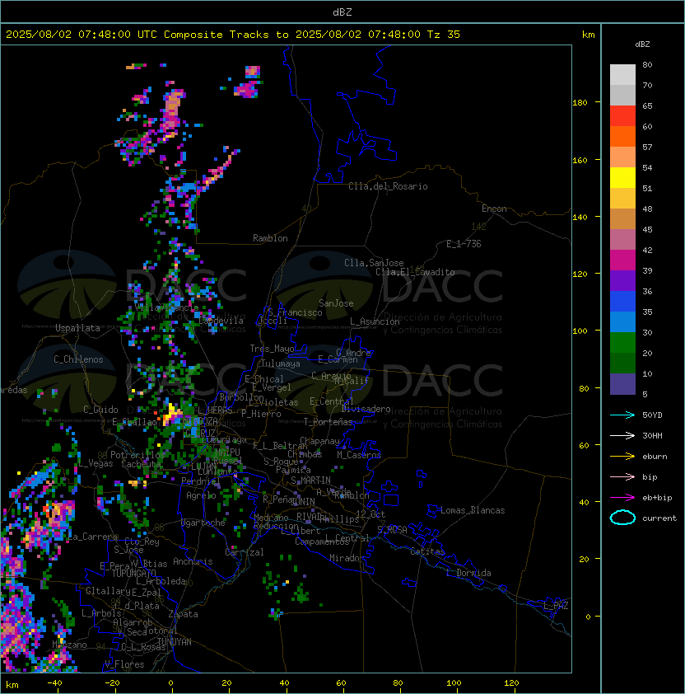This screenshot has height=694, width=685.
Task: Click the La_Carrera map label
Action: (93, 537)
